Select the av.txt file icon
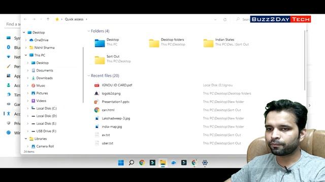The height and width of the screenshot is (182, 325). pyautogui.click(x=97, y=135)
